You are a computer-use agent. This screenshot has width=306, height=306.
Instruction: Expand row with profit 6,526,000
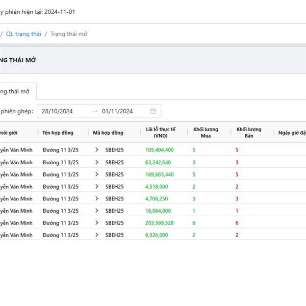tap(96, 235)
